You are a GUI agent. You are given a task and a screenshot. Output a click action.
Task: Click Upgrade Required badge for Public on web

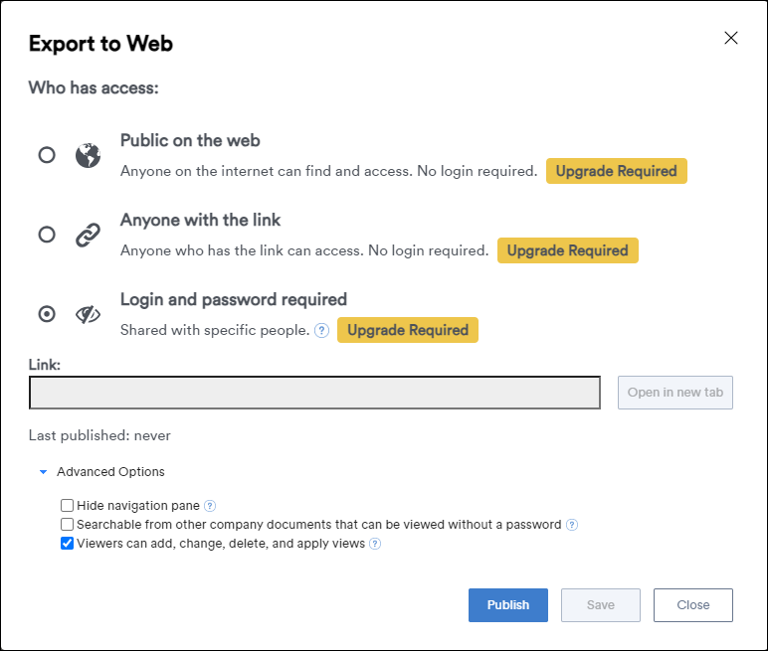[x=616, y=171]
